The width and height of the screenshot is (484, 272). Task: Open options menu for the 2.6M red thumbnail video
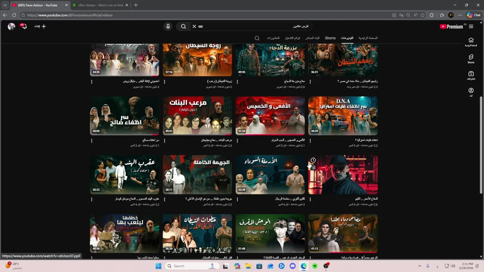coord(310,199)
